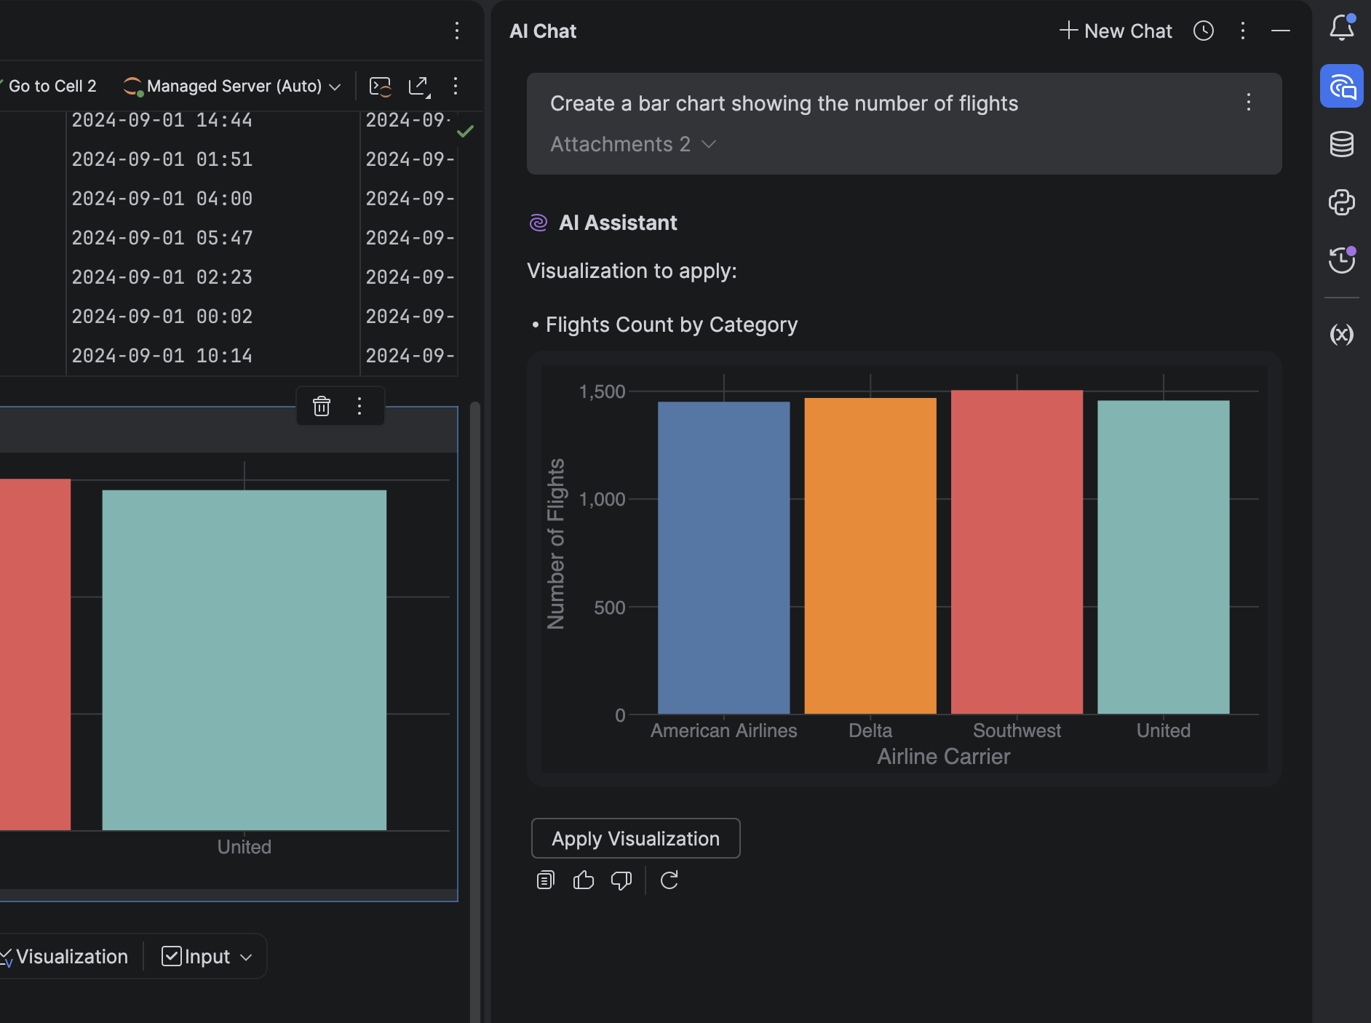Open the dropdown arrow beside Input
Viewport: 1371px width, 1023px height.
pyautogui.click(x=246, y=957)
